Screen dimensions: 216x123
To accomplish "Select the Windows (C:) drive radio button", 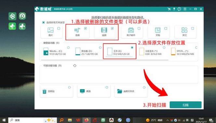I will pos(68,48).
